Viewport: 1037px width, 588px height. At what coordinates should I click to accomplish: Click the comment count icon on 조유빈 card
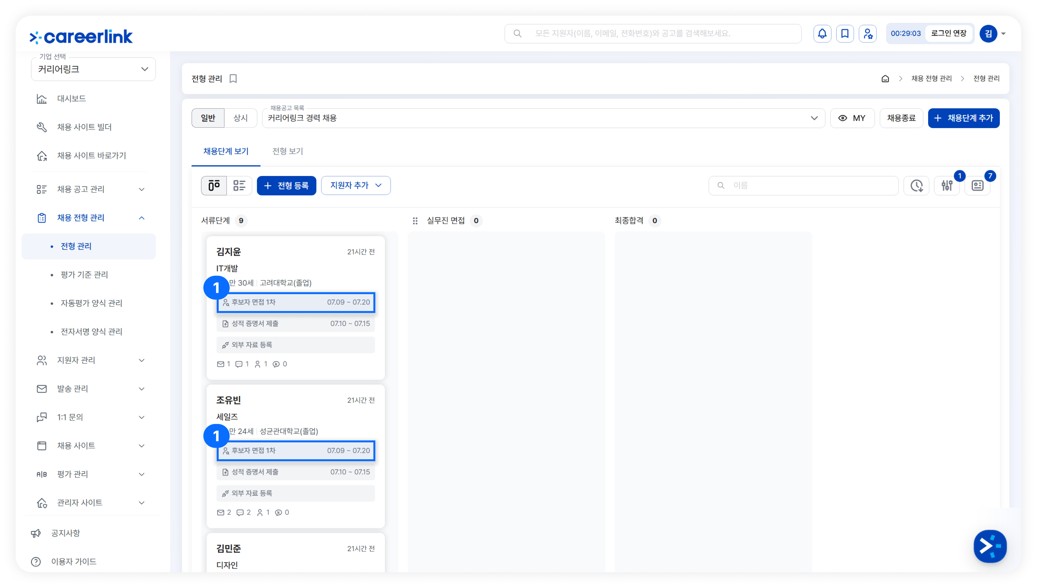240,513
